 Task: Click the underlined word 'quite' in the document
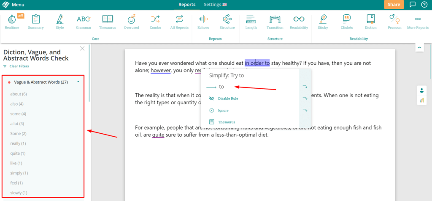coord(158,135)
